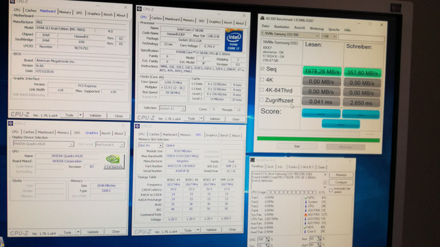
Task: Click the green check icon beside GPU temperature
Action: [x=306, y=198]
